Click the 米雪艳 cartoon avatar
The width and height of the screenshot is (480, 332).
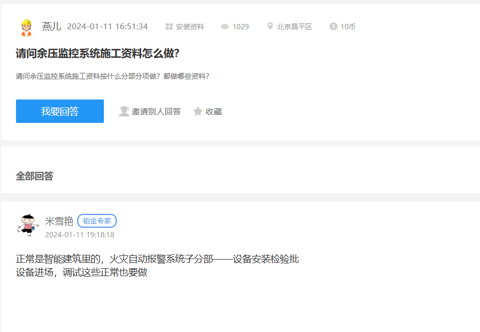tap(27, 224)
